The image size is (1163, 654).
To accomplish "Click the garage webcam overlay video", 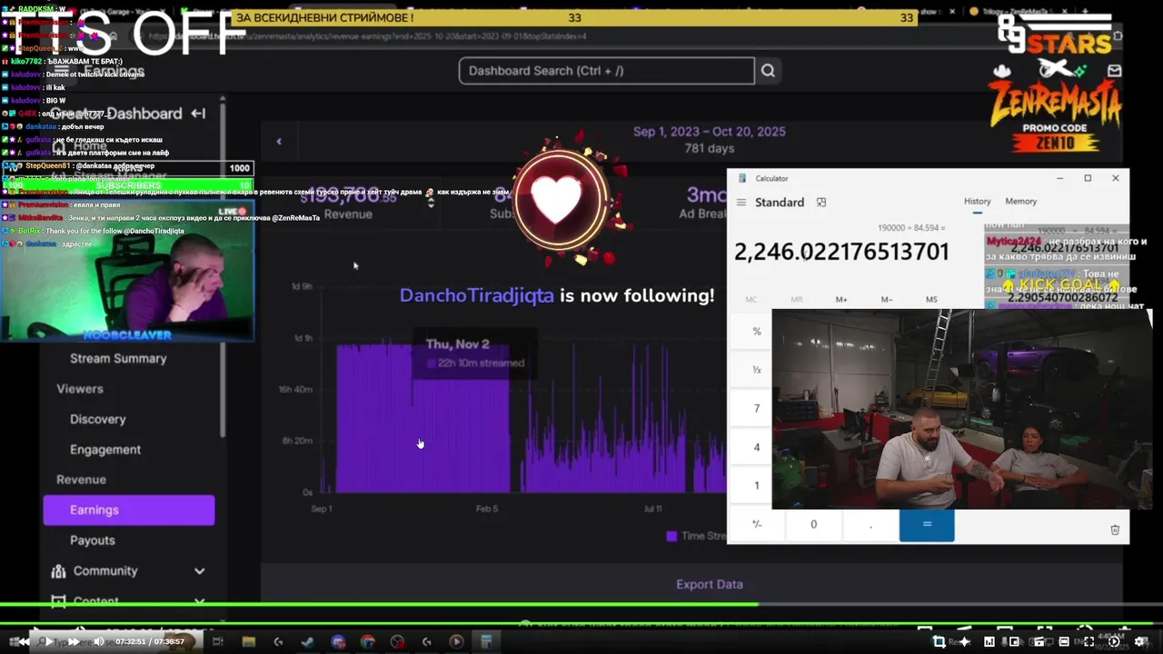I will [x=961, y=409].
